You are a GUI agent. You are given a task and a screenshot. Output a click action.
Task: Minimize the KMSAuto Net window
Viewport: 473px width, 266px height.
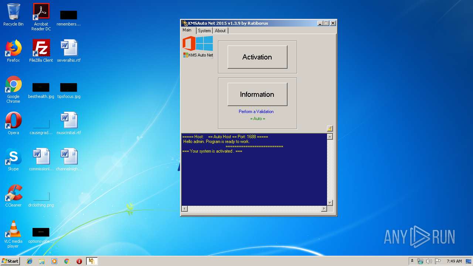[320, 23]
